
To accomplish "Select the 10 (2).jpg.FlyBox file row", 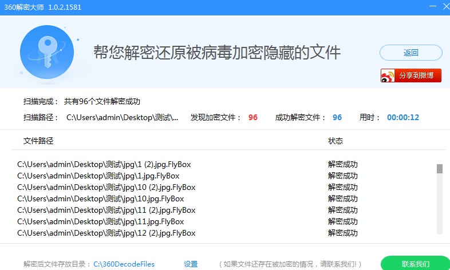I will tap(106, 187).
